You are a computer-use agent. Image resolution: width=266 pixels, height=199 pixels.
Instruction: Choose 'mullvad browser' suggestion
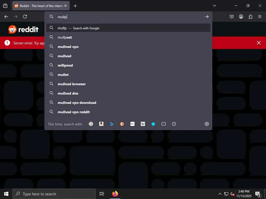point(128,84)
